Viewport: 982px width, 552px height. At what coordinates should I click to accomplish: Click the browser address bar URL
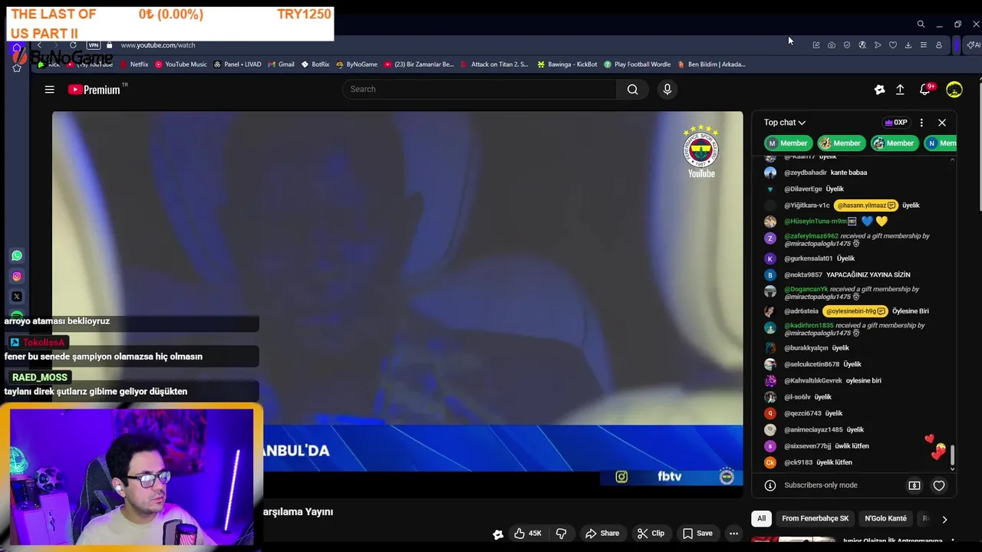(x=158, y=45)
